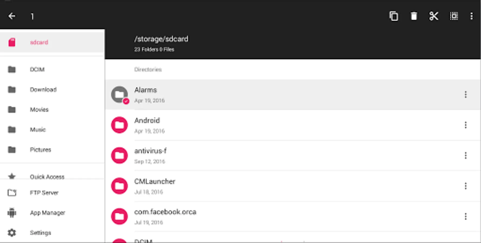Tap the trash Delete icon
Image resolution: width=481 pixels, height=243 pixels.
(x=414, y=16)
